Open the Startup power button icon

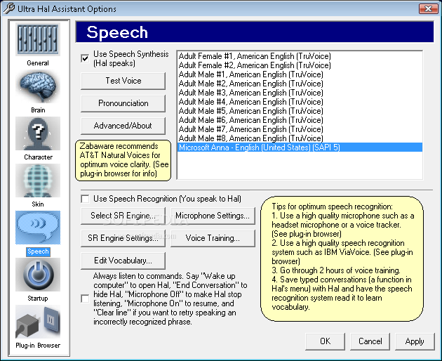coord(38,275)
